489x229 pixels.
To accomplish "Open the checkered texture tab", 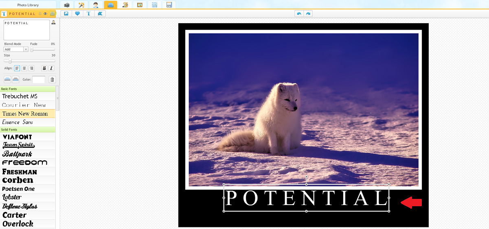I will pyautogui.click(x=154, y=5).
